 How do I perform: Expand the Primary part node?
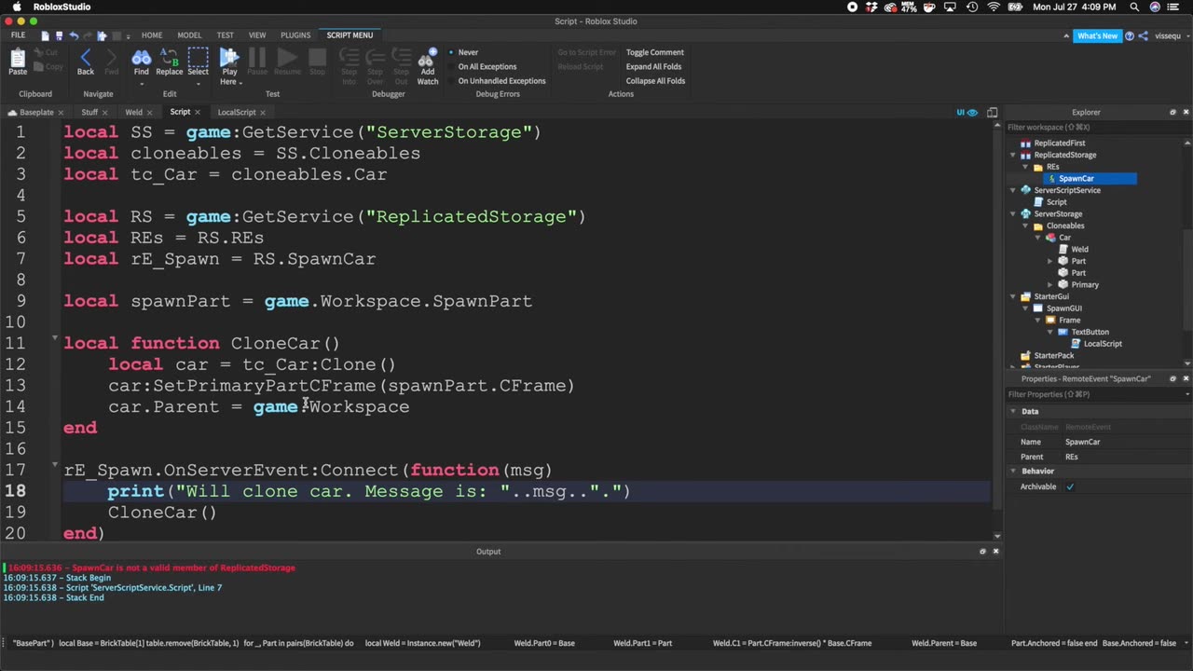pyautogui.click(x=1050, y=285)
